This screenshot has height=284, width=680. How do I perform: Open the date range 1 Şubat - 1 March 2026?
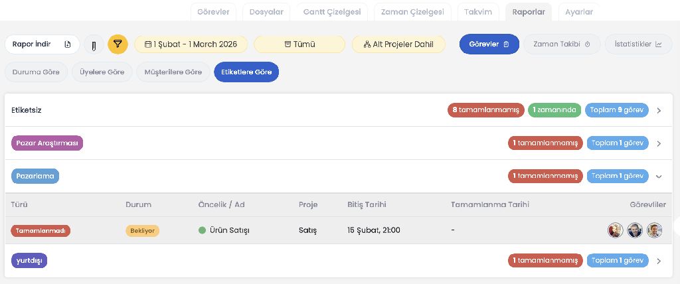(x=191, y=44)
